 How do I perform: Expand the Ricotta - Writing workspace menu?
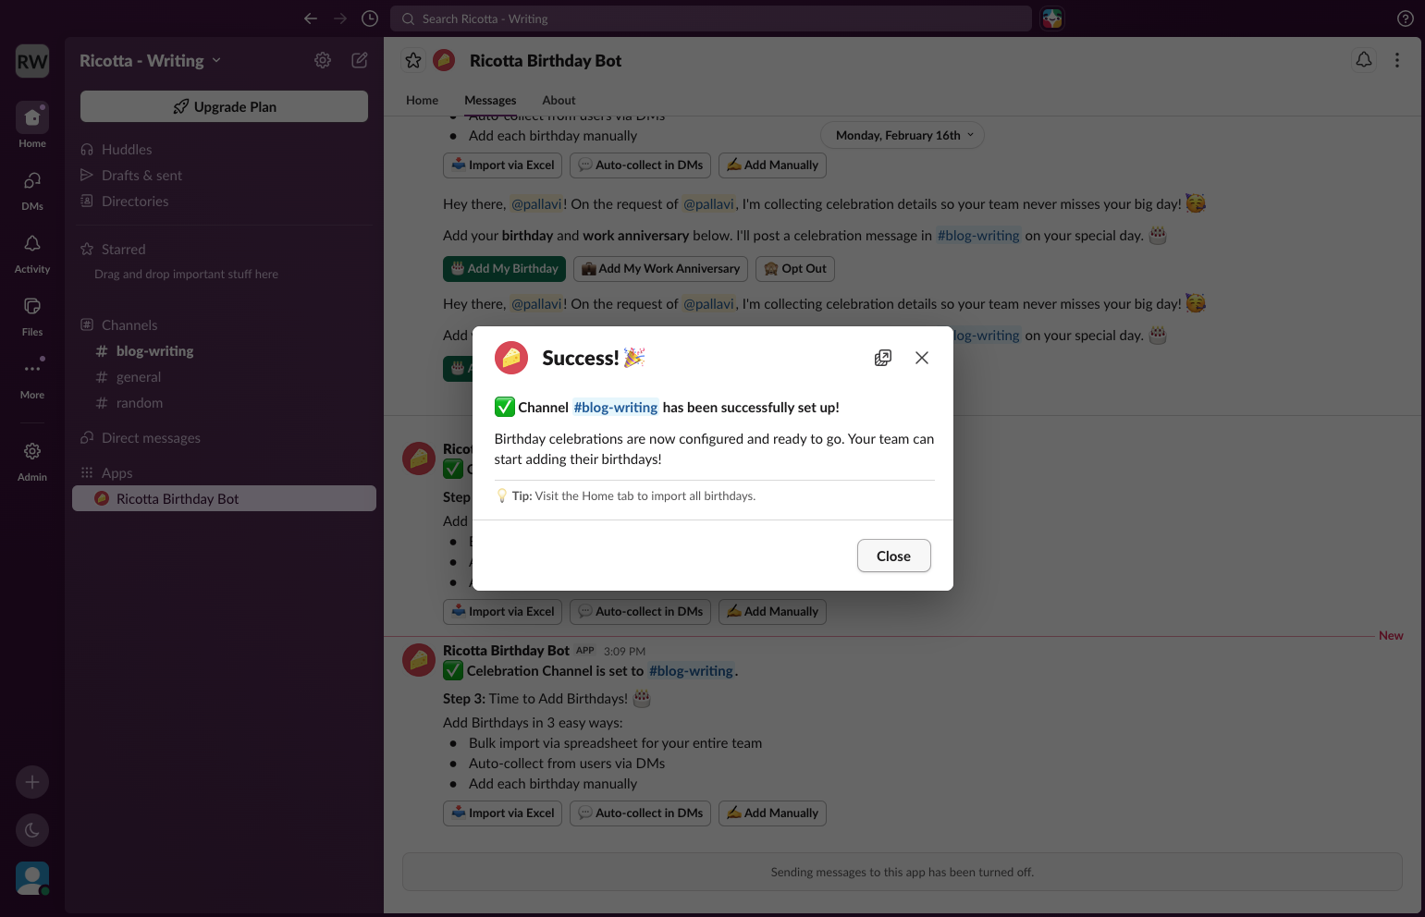coord(150,60)
